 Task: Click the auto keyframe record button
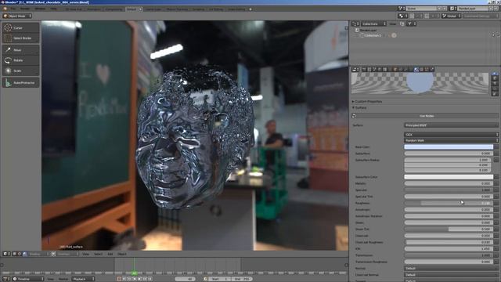point(119,279)
